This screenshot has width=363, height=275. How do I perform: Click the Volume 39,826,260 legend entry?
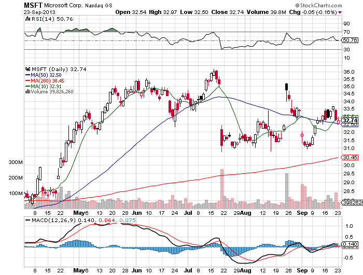[52, 91]
